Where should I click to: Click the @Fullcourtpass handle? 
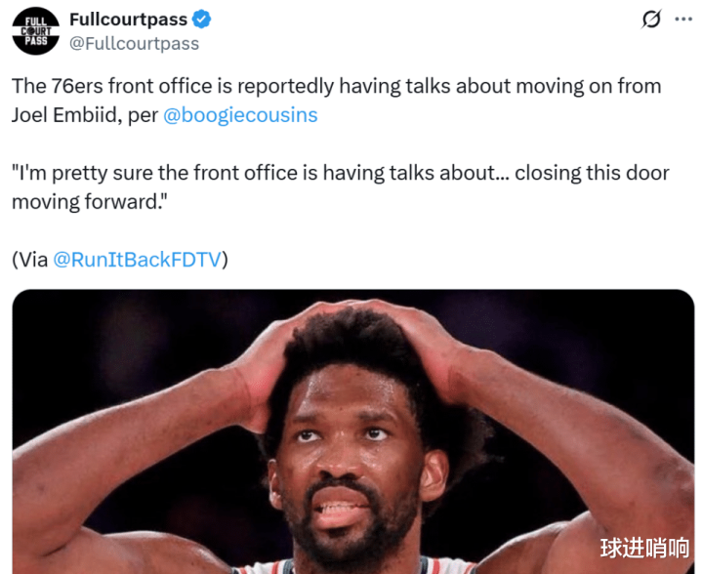point(135,43)
